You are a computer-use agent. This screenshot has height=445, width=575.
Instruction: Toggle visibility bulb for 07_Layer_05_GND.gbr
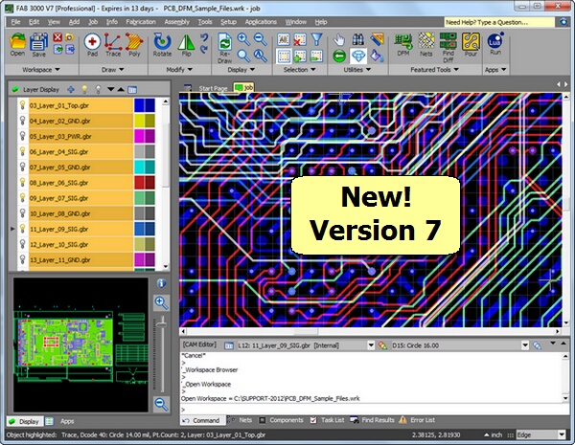pos(22,167)
